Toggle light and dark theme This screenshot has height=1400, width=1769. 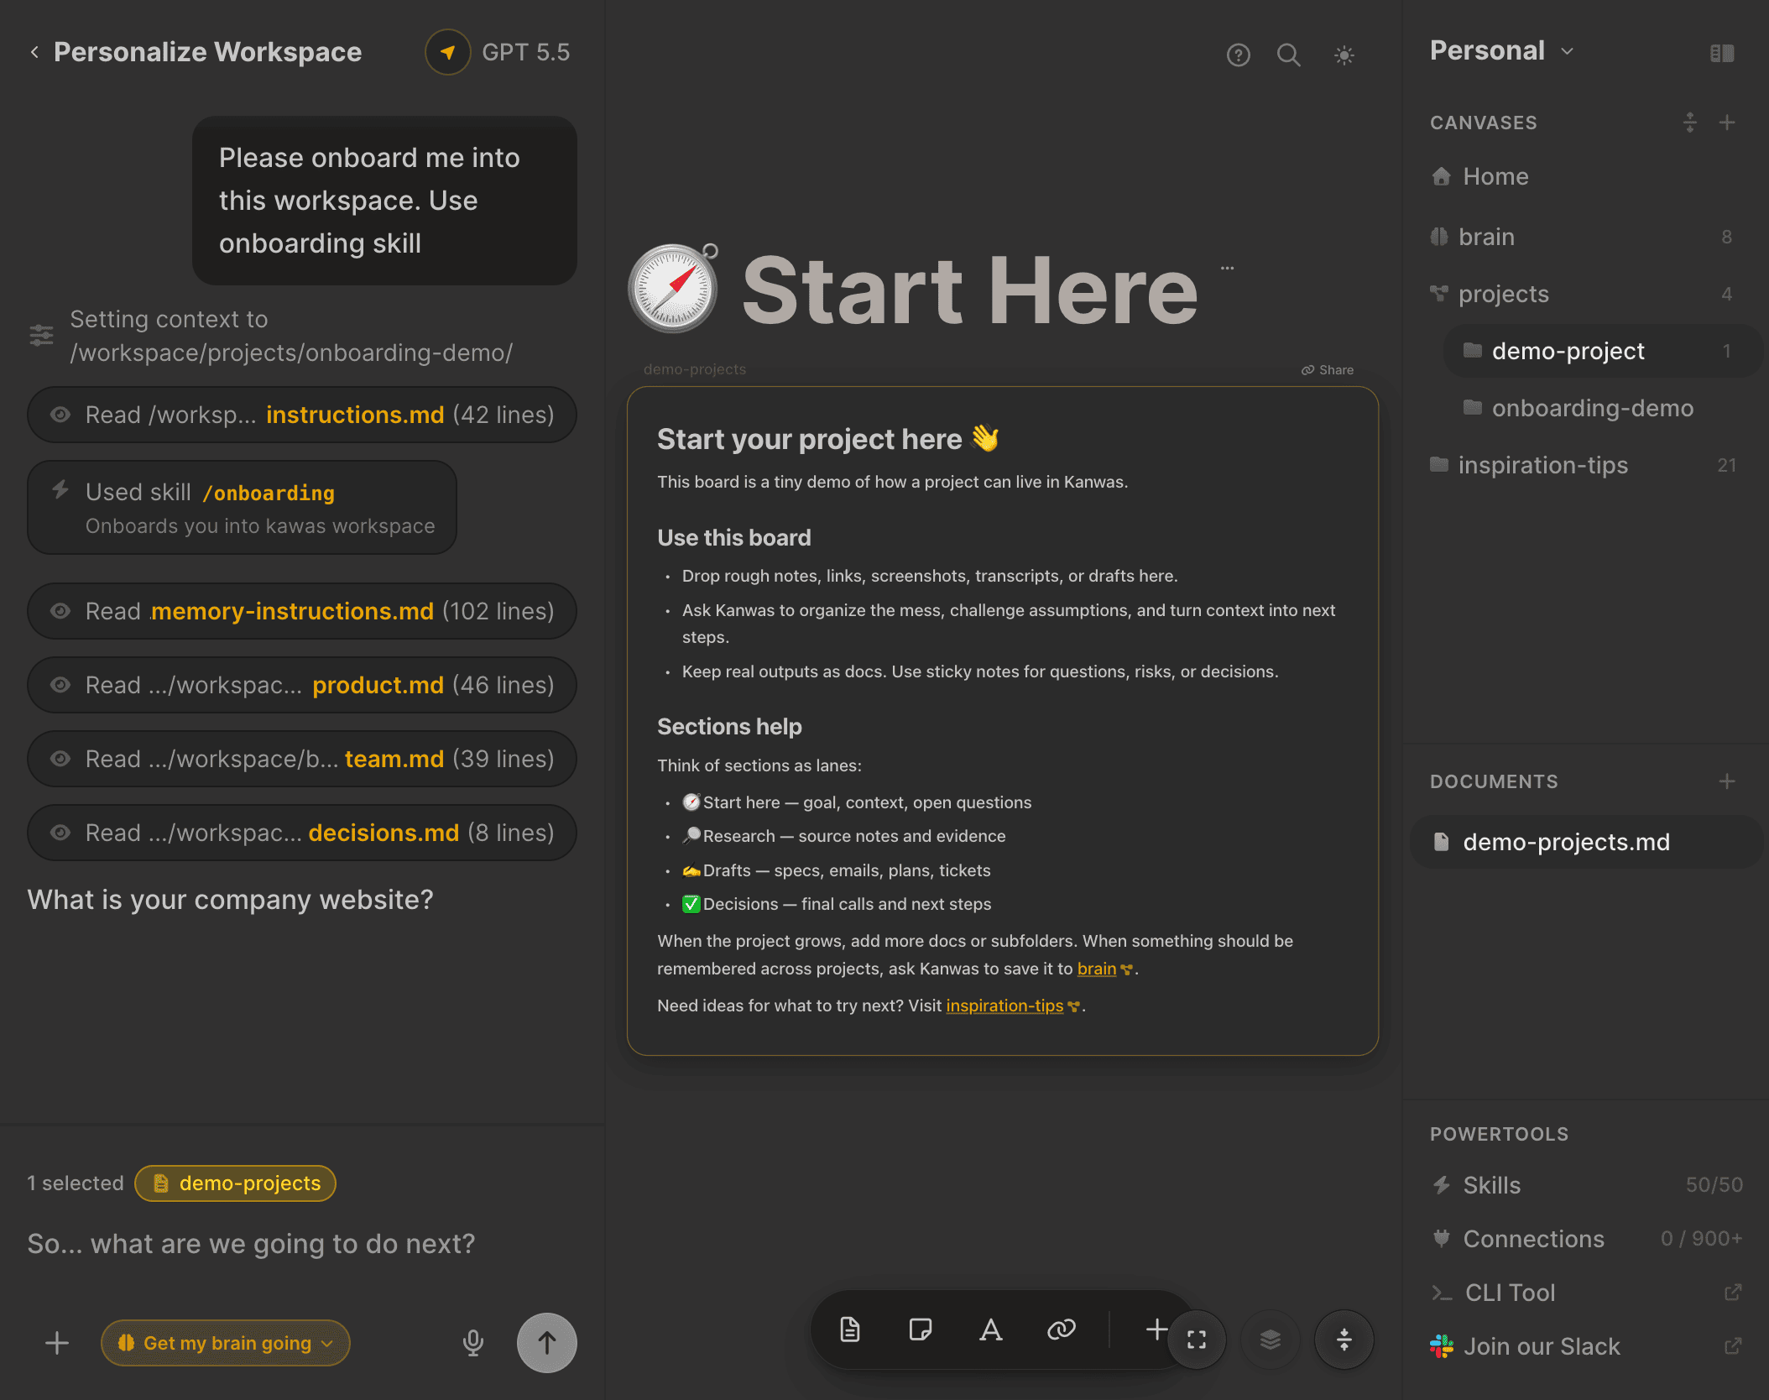[x=1344, y=55]
